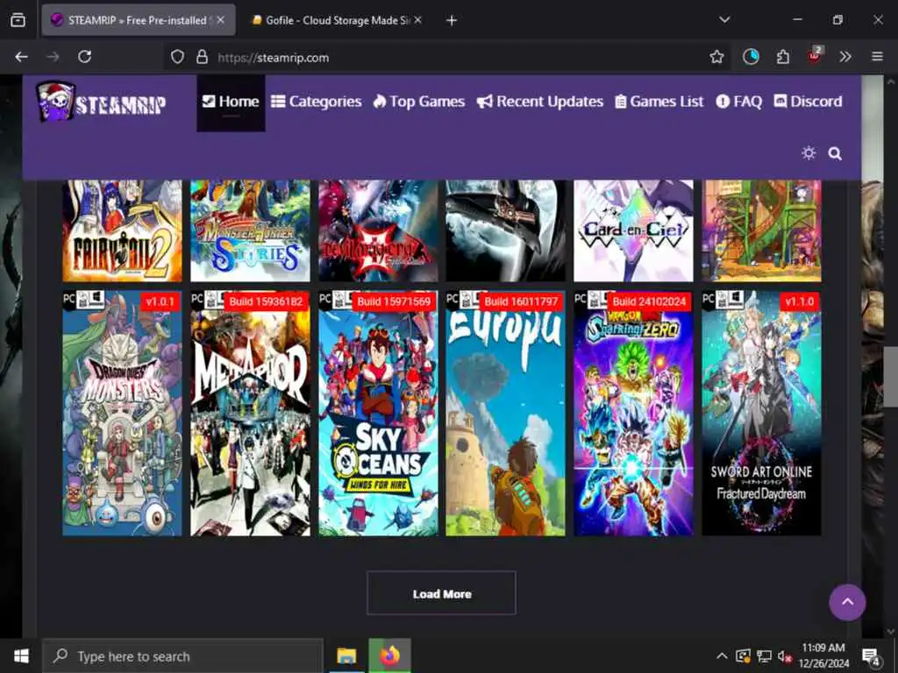Click the SteamRIP logo

pyautogui.click(x=101, y=103)
